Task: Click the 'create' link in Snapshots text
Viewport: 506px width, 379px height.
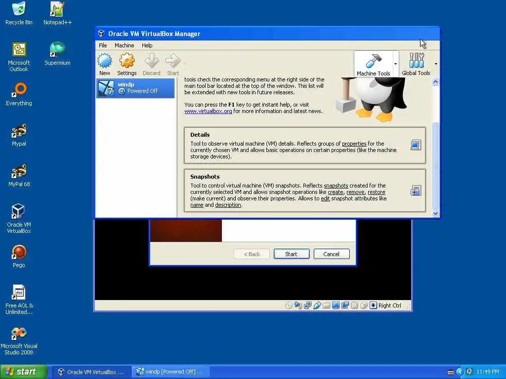Action: pyautogui.click(x=336, y=192)
